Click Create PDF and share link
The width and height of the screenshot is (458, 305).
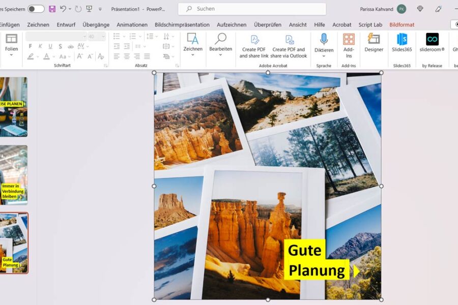(x=254, y=46)
